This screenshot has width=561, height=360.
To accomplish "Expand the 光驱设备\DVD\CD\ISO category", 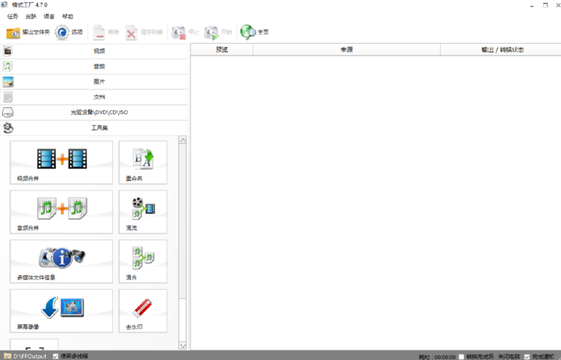I will pos(94,113).
